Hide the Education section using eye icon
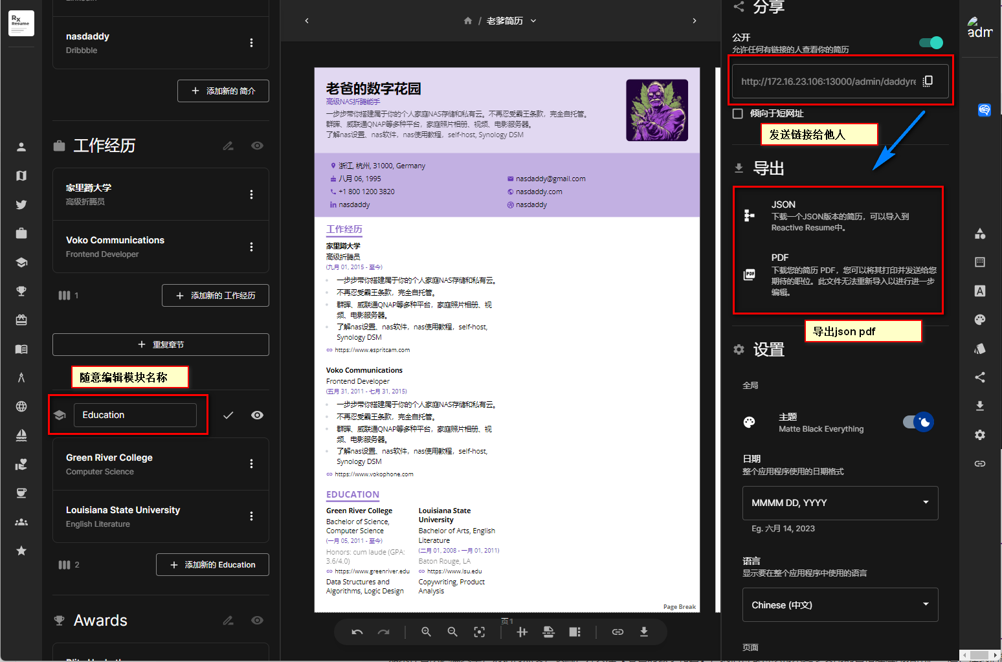Image resolution: width=1002 pixels, height=662 pixels. pos(257,415)
